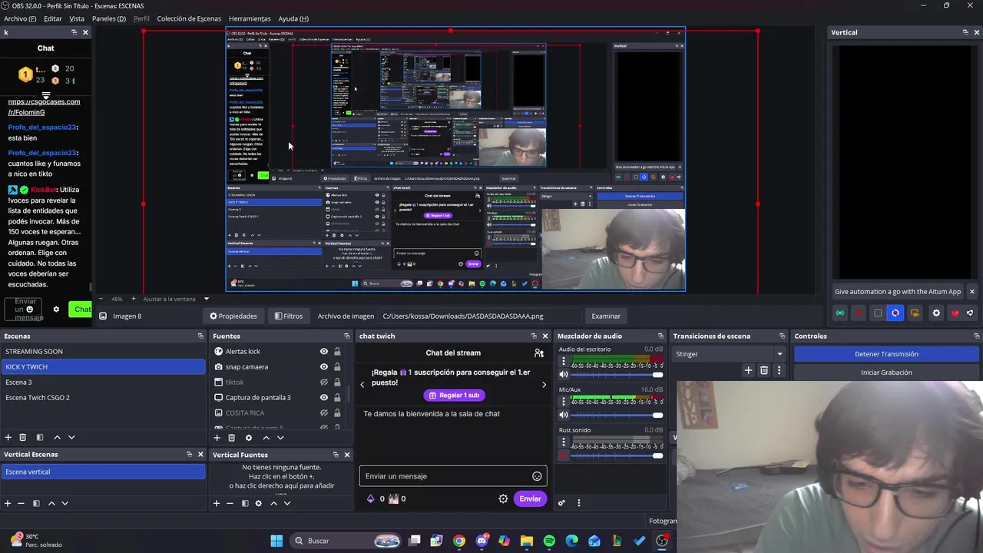Viewport: 983px width, 553px height.
Task: Open source properties gear in Fuentes toolbar
Action: (x=248, y=438)
